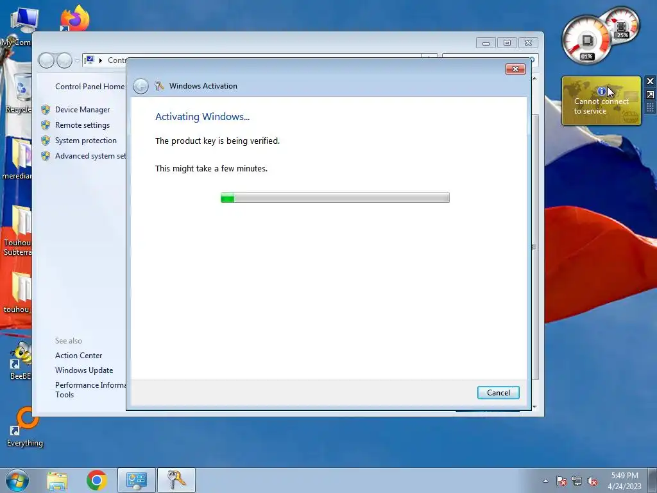The width and height of the screenshot is (657, 493).
Task: Switch to Windows Activation taskbar button
Action: [x=176, y=480]
